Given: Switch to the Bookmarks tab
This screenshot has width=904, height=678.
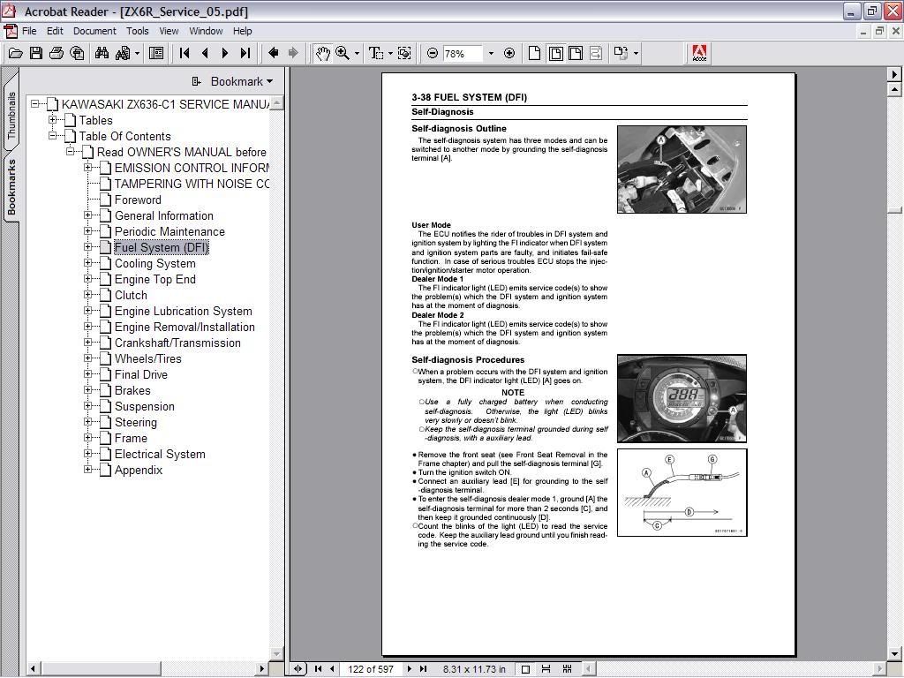Looking at the screenshot, I should pos(11,187).
